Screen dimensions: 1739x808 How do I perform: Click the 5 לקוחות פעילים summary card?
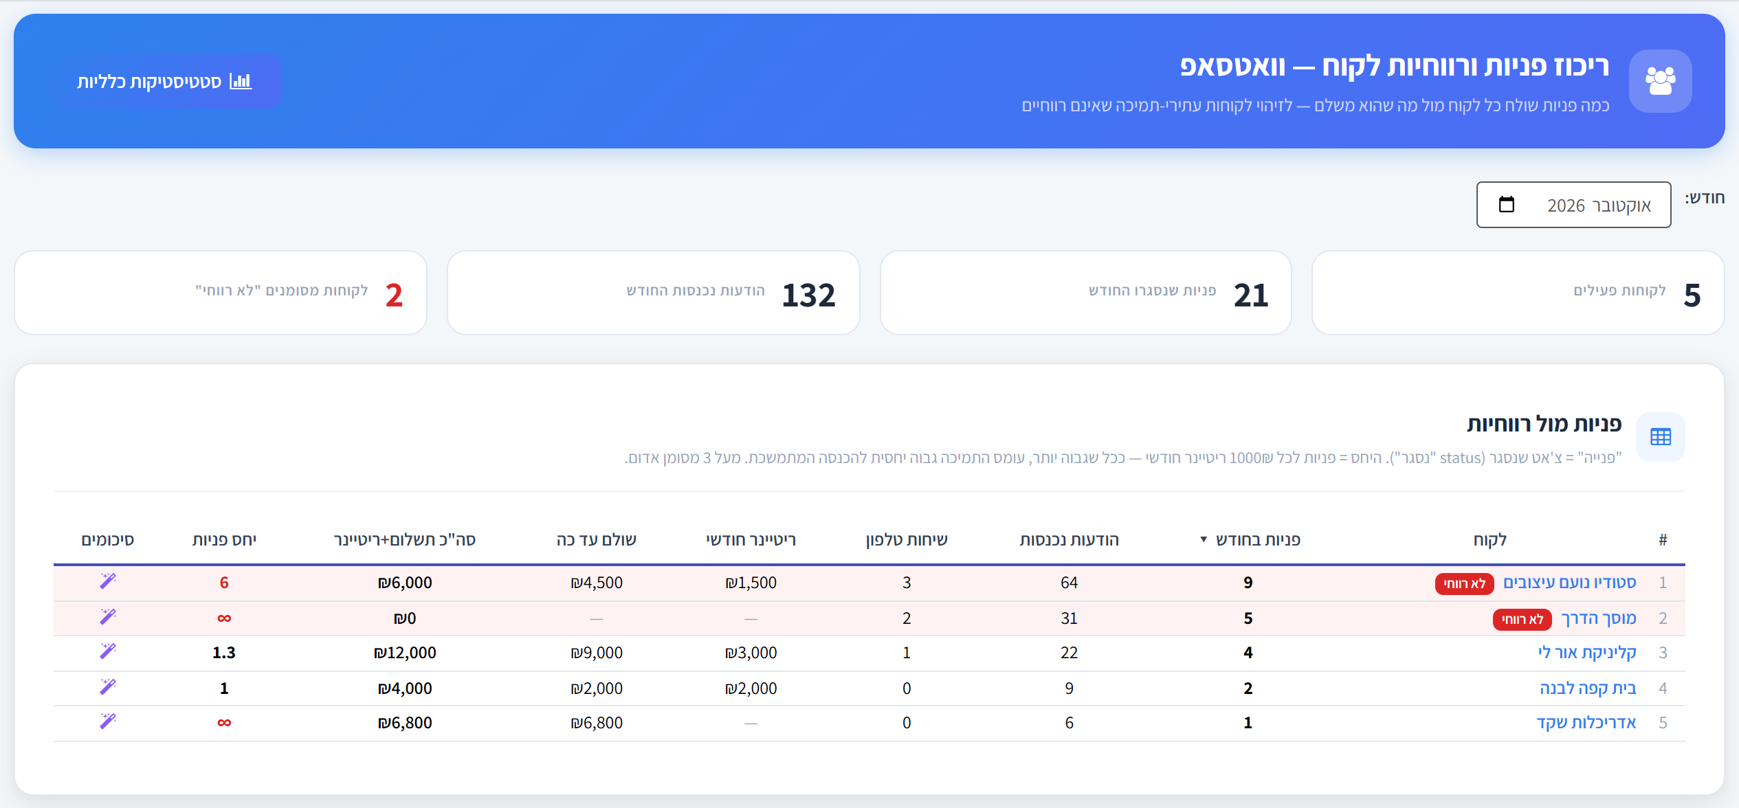pos(1518,293)
